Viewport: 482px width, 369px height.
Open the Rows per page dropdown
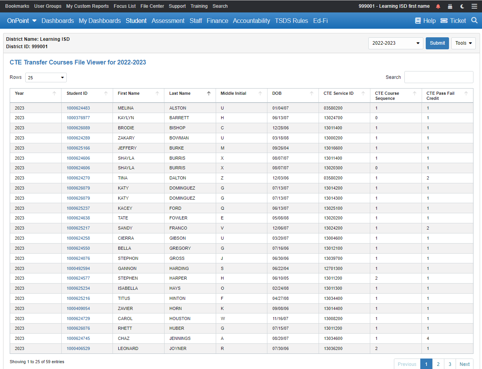coord(45,77)
